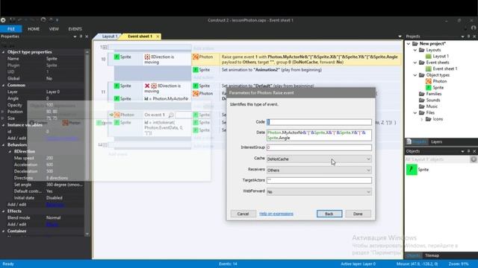
Task: Click the Back button in dialog
Action: tap(329, 214)
